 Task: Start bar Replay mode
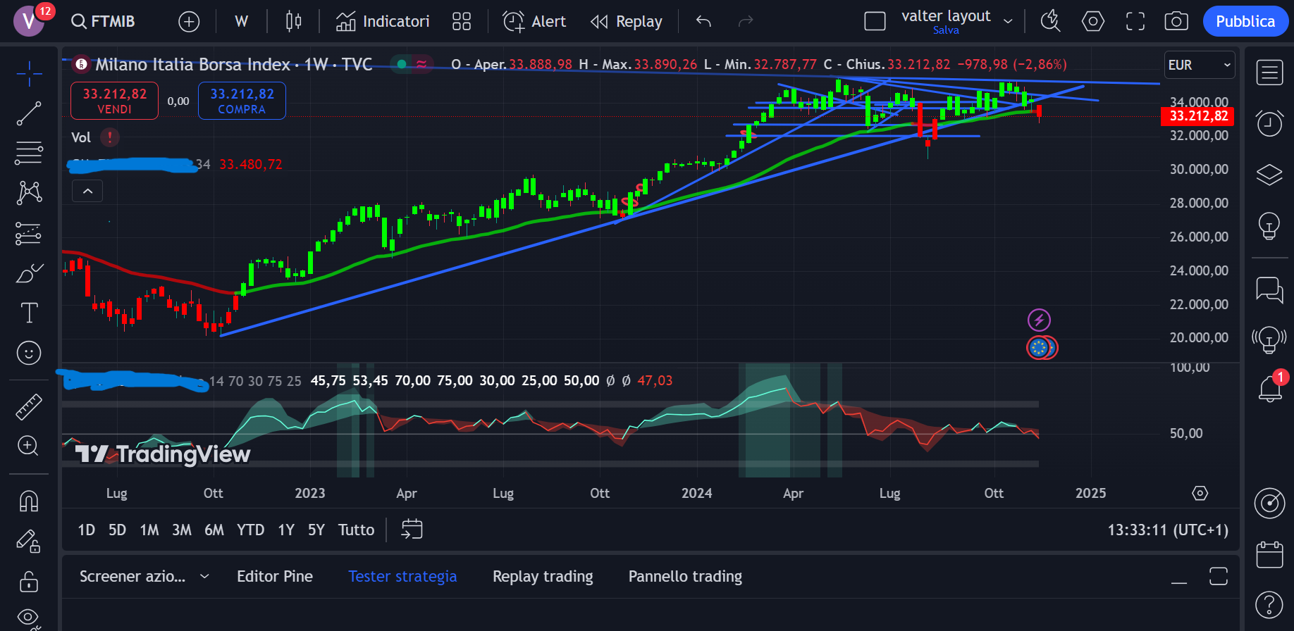point(627,22)
